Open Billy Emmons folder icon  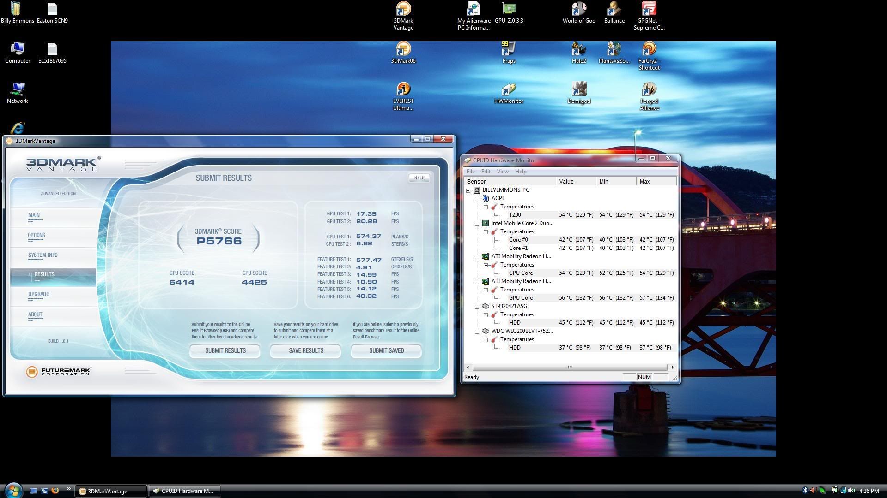tap(17, 12)
